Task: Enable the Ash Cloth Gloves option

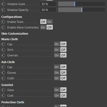Action: pos(57,73)
